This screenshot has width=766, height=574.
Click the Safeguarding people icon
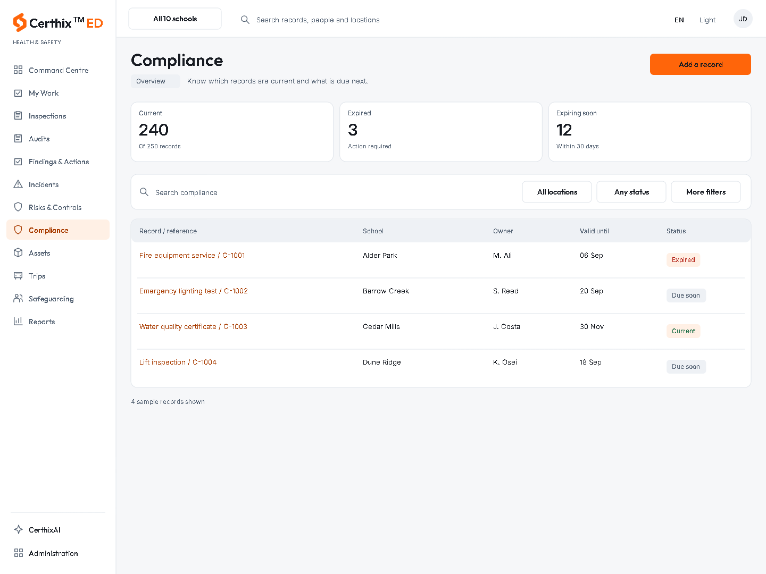click(x=18, y=299)
